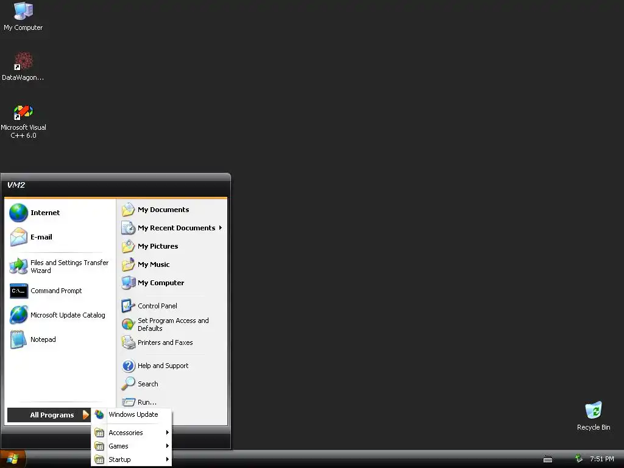Expand the Games submenu
The height and width of the screenshot is (468, 624).
point(132,446)
